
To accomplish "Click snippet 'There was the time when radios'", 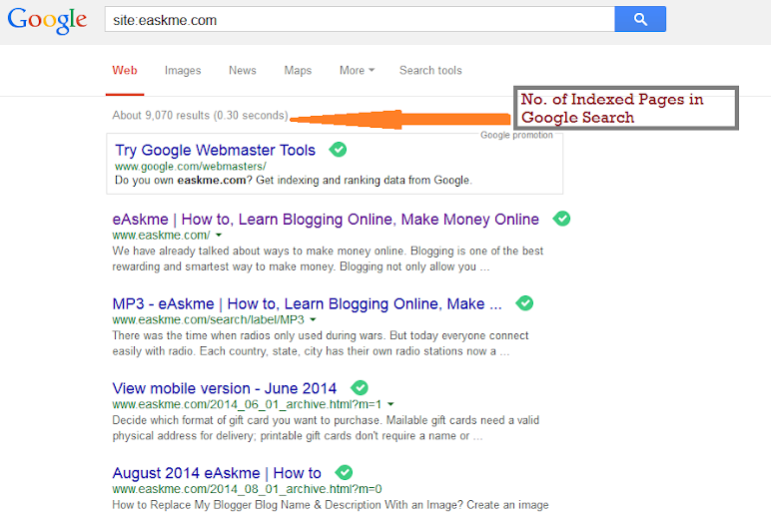I will coord(321,343).
